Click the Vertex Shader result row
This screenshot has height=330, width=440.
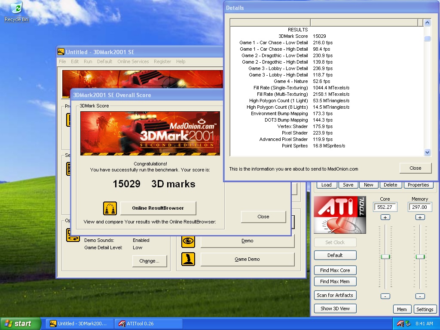click(327, 127)
